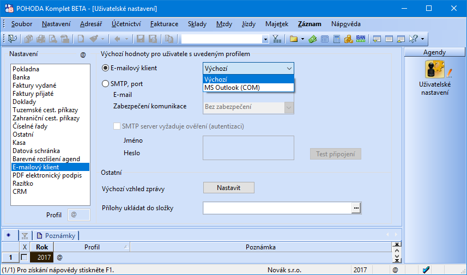Screen dimensions: 467x275
Task: Click the toolbar search input field
Action: (222, 39)
